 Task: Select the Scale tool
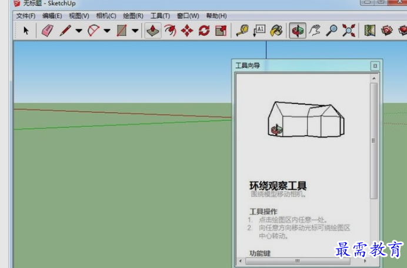(x=221, y=31)
